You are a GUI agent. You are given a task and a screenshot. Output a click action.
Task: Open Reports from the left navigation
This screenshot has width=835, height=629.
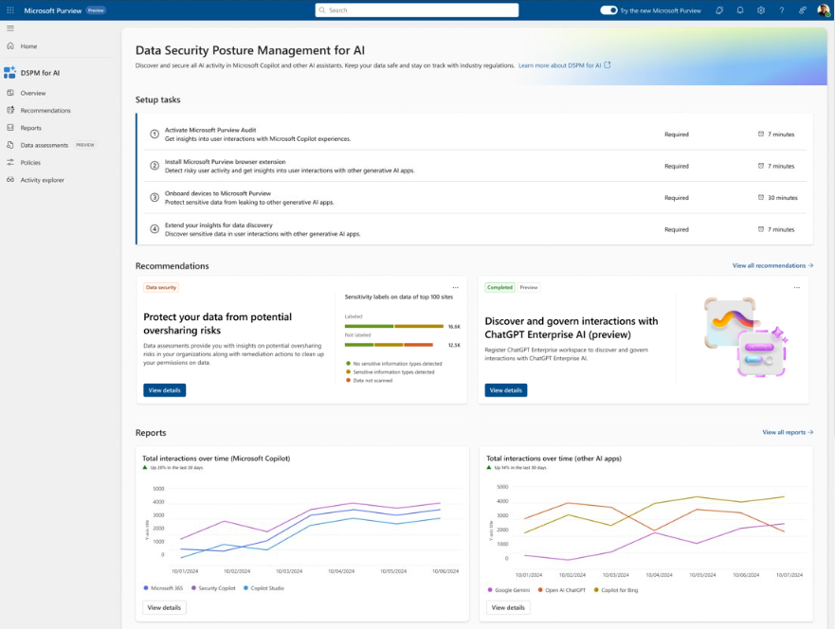(34, 127)
